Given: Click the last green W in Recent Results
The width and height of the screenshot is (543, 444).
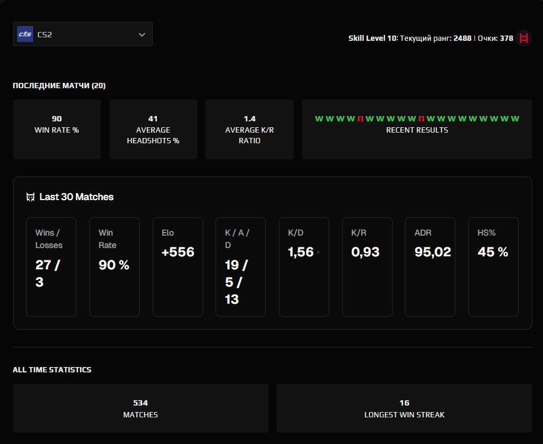Looking at the screenshot, I should [515, 118].
